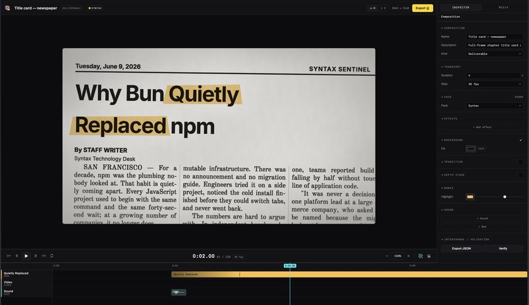Toggle the transparency grid icon

click(420, 256)
